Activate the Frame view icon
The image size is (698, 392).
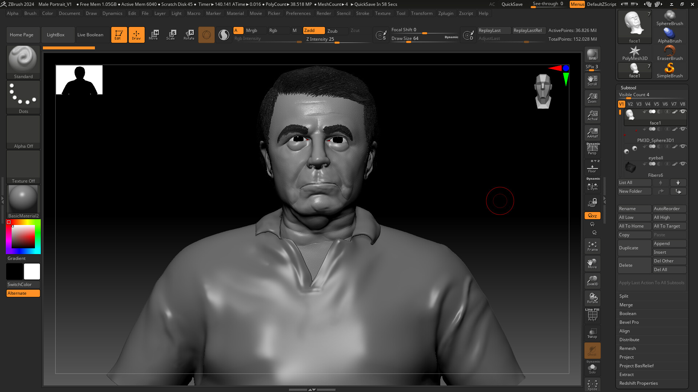click(592, 246)
